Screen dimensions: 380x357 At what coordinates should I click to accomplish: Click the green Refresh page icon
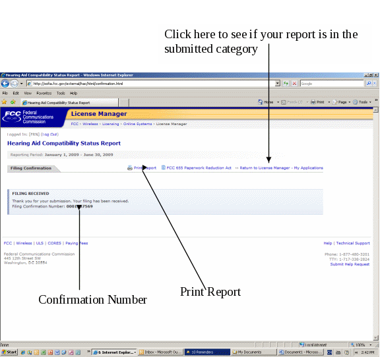(x=286, y=84)
